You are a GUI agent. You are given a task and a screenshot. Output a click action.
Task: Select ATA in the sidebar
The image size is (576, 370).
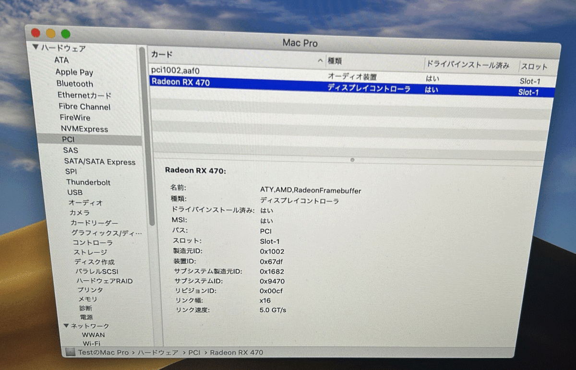(x=61, y=60)
